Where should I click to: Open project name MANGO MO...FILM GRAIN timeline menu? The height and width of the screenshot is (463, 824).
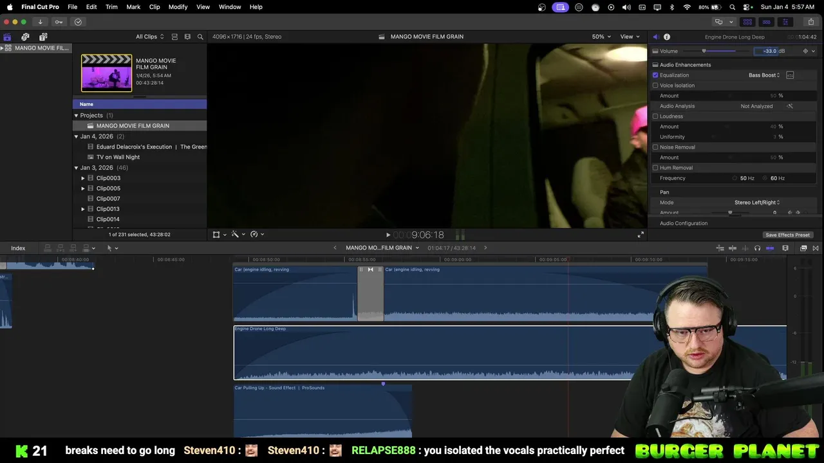[x=382, y=248]
